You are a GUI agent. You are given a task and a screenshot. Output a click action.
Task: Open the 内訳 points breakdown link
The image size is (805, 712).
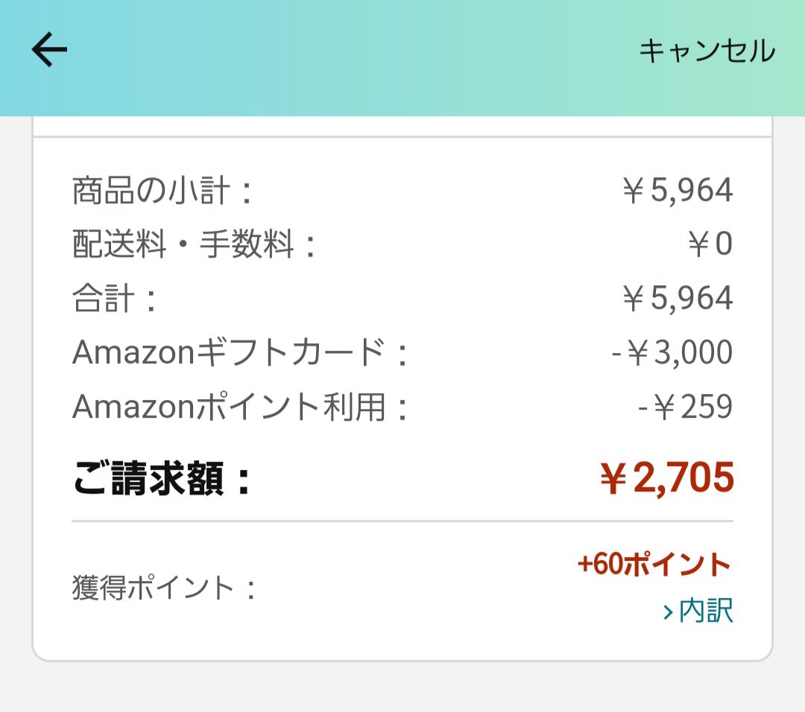tap(706, 611)
